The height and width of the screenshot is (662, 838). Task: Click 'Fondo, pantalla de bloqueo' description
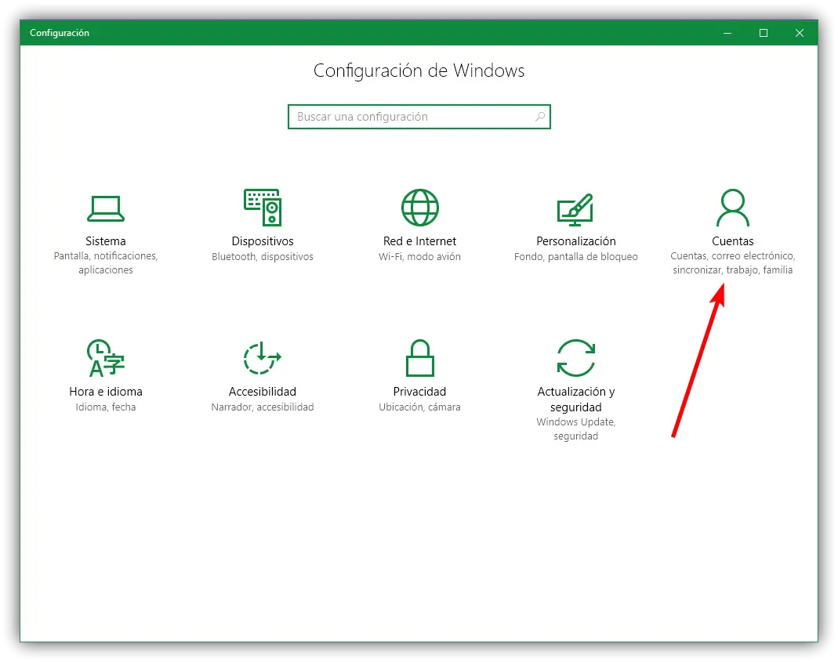575,256
